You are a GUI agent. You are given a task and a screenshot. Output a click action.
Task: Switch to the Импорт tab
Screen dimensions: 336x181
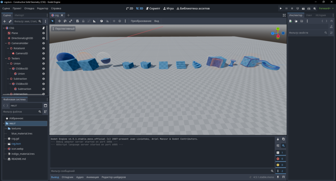point(19,15)
